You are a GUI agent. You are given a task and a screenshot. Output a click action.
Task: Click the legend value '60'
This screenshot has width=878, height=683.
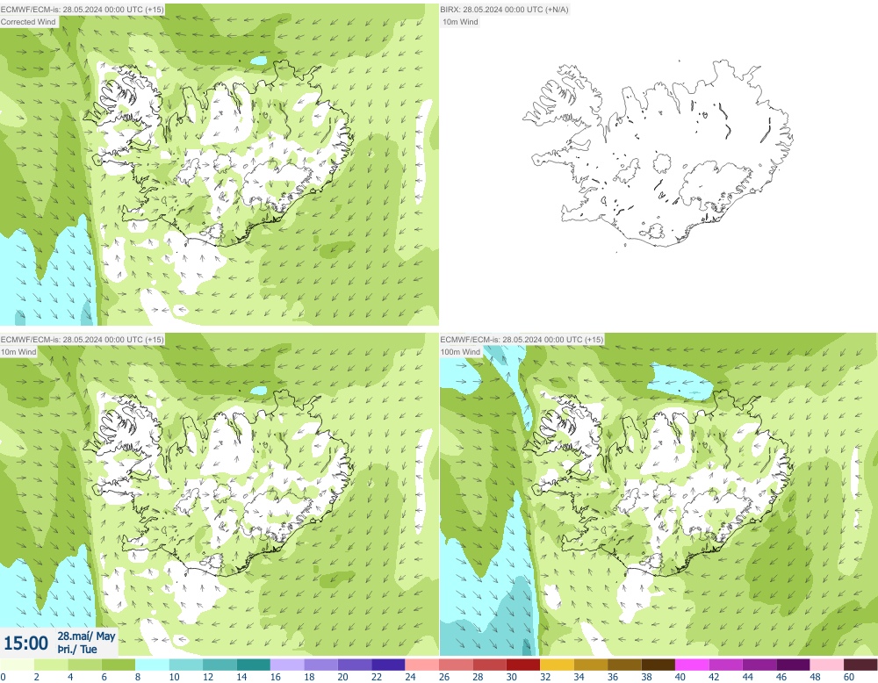coord(849,677)
